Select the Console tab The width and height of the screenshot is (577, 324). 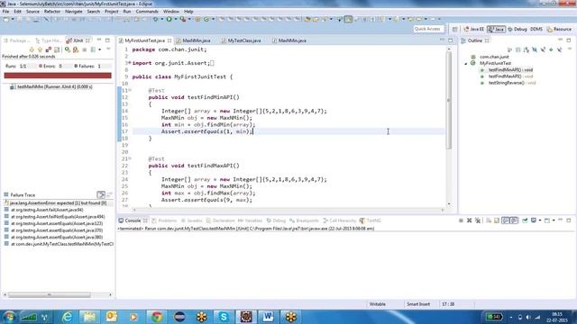click(x=133, y=220)
